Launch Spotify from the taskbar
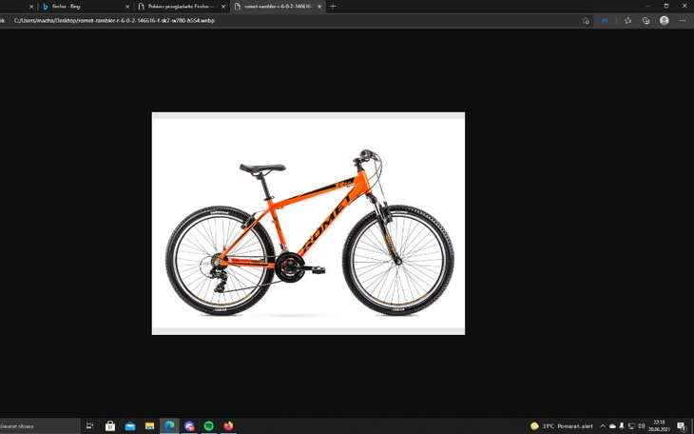 pos(209,426)
